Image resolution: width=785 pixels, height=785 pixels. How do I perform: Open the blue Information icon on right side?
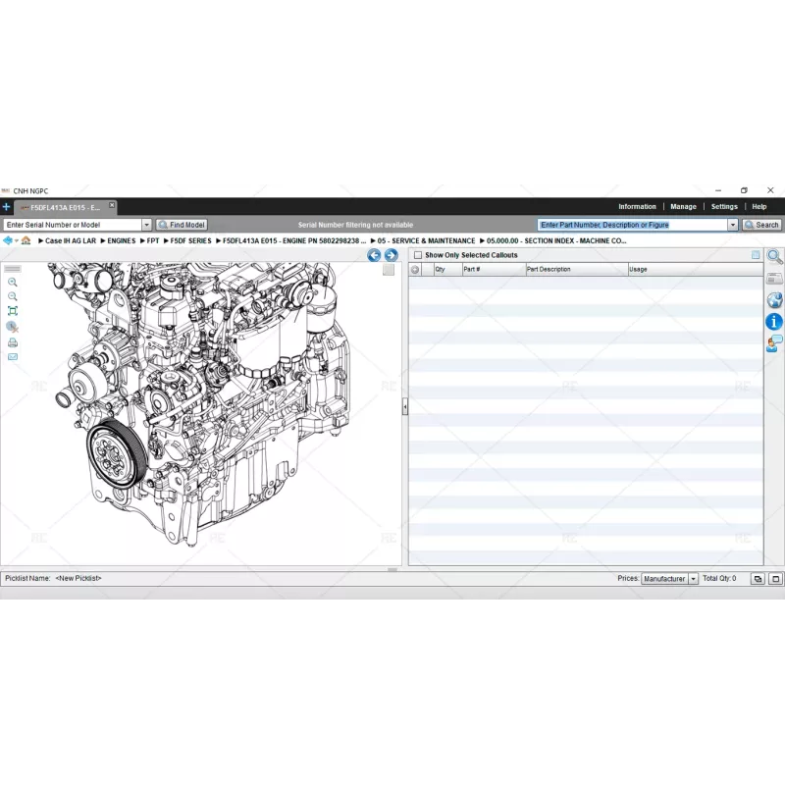click(x=773, y=321)
